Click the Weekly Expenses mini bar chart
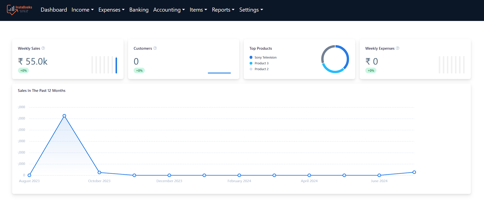The width and height of the screenshot is (484, 207). point(451,65)
